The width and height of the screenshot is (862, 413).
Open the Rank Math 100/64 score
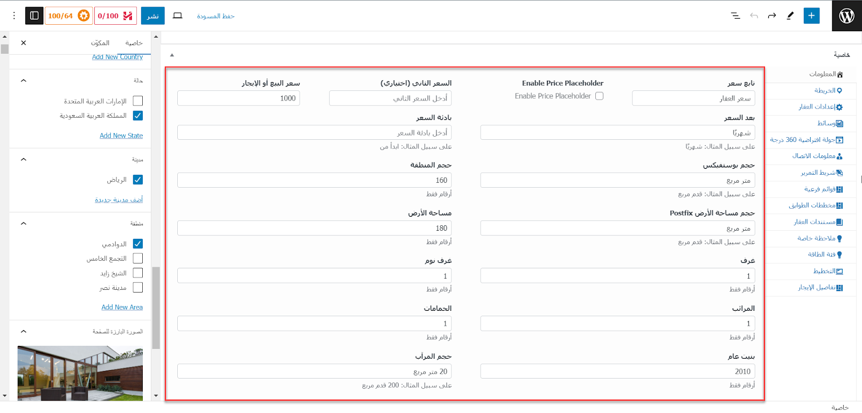click(68, 16)
